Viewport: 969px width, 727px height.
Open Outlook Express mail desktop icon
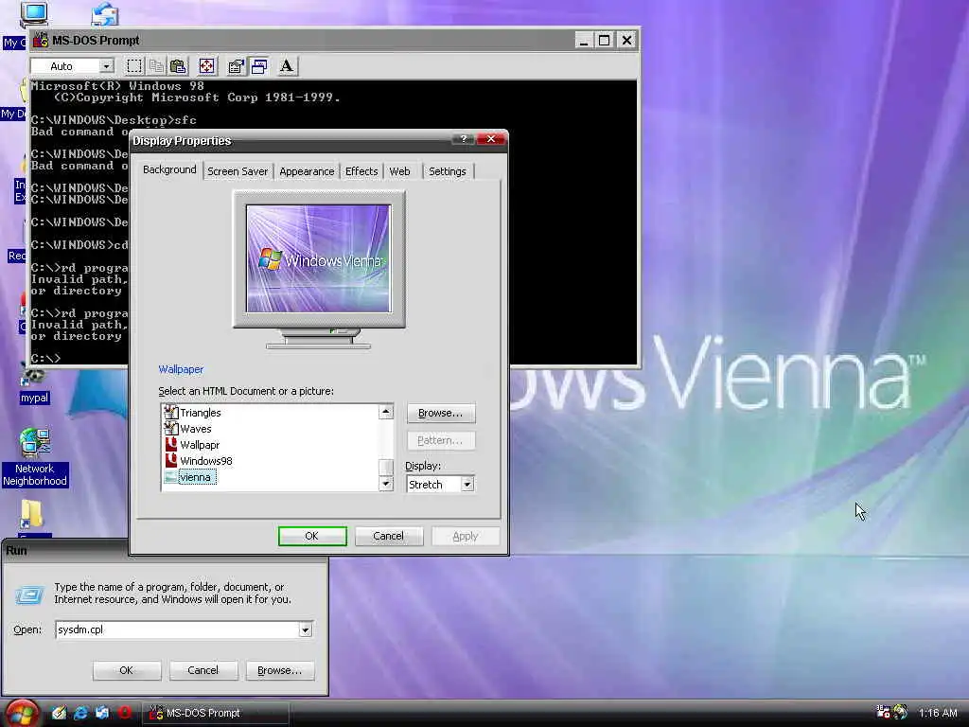point(105,14)
